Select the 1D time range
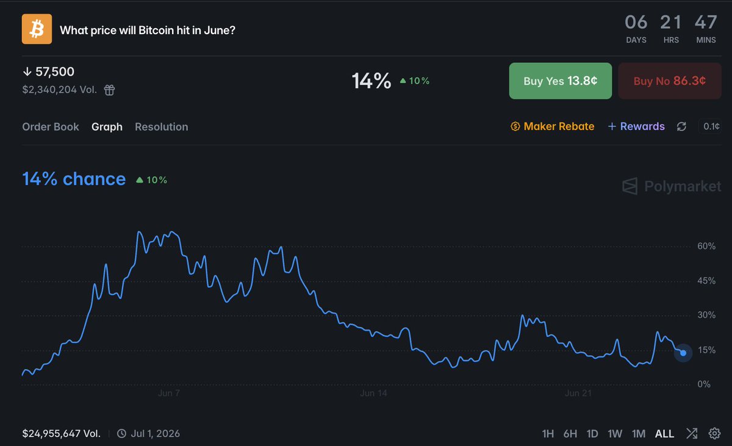 point(592,434)
